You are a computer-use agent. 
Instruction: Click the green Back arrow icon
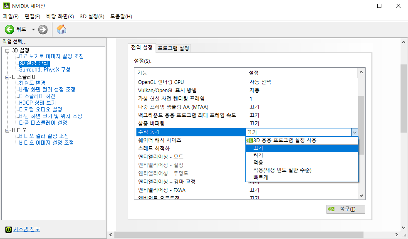[x=10, y=30]
